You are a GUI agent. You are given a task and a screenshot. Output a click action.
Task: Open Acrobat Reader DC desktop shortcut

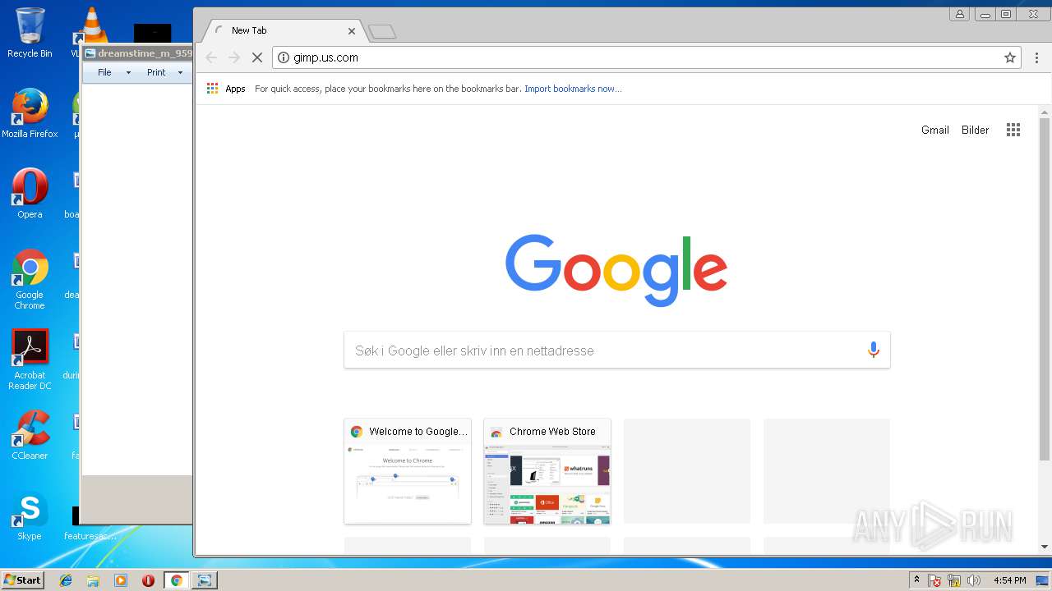coord(30,360)
